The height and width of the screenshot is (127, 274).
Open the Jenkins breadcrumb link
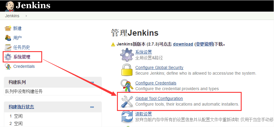(x=12, y=16)
